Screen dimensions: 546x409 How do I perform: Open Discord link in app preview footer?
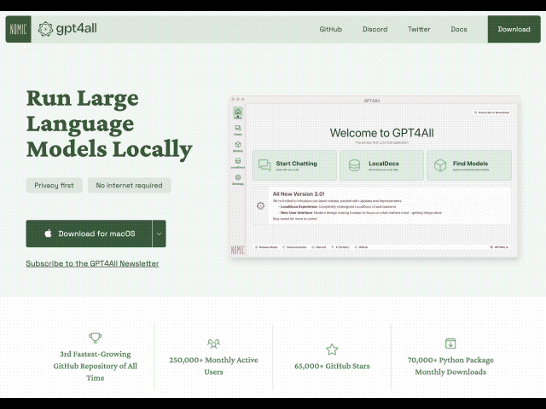coord(319,247)
